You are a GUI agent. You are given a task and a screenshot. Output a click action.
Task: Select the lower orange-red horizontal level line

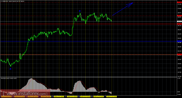tap(89, 55)
